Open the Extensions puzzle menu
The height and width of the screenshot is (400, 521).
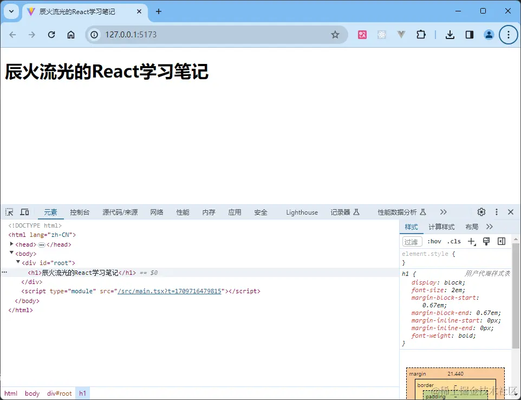click(x=421, y=35)
